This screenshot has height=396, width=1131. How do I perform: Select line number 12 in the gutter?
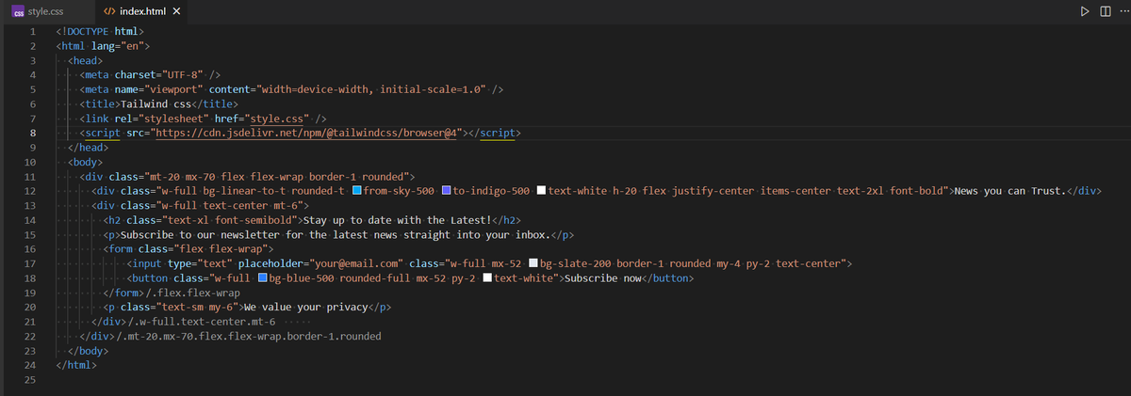pos(29,191)
